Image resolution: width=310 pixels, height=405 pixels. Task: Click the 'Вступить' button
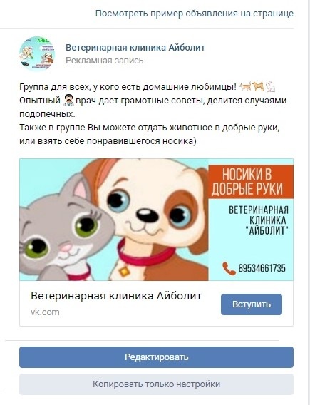(x=252, y=304)
